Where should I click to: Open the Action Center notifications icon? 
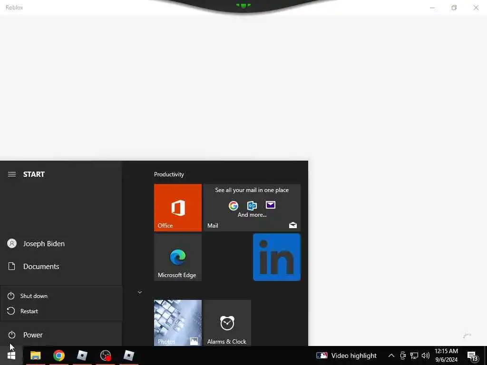[472, 356]
